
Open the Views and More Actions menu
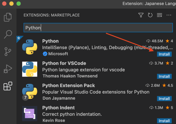[169, 15]
